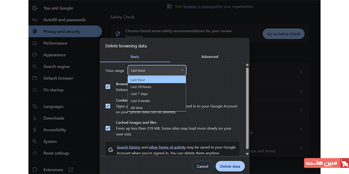Click the person icon for Accessibility
This screenshot has width=349, height=174.
coord(34,130)
